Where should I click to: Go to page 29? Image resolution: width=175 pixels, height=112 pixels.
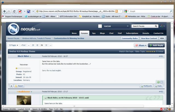click(x=33, y=45)
